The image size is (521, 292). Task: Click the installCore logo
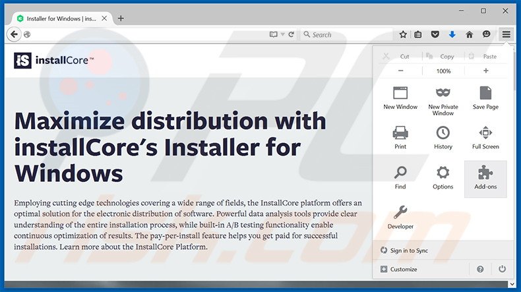pyautogui.click(x=54, y=61)
